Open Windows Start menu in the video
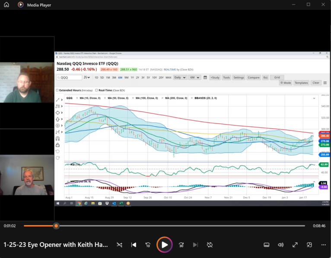The height and width of the screenshot is (258, 331). click(x=58, y=203)
